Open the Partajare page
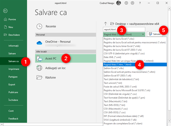171x126 pixels. [x=13, y=77]
